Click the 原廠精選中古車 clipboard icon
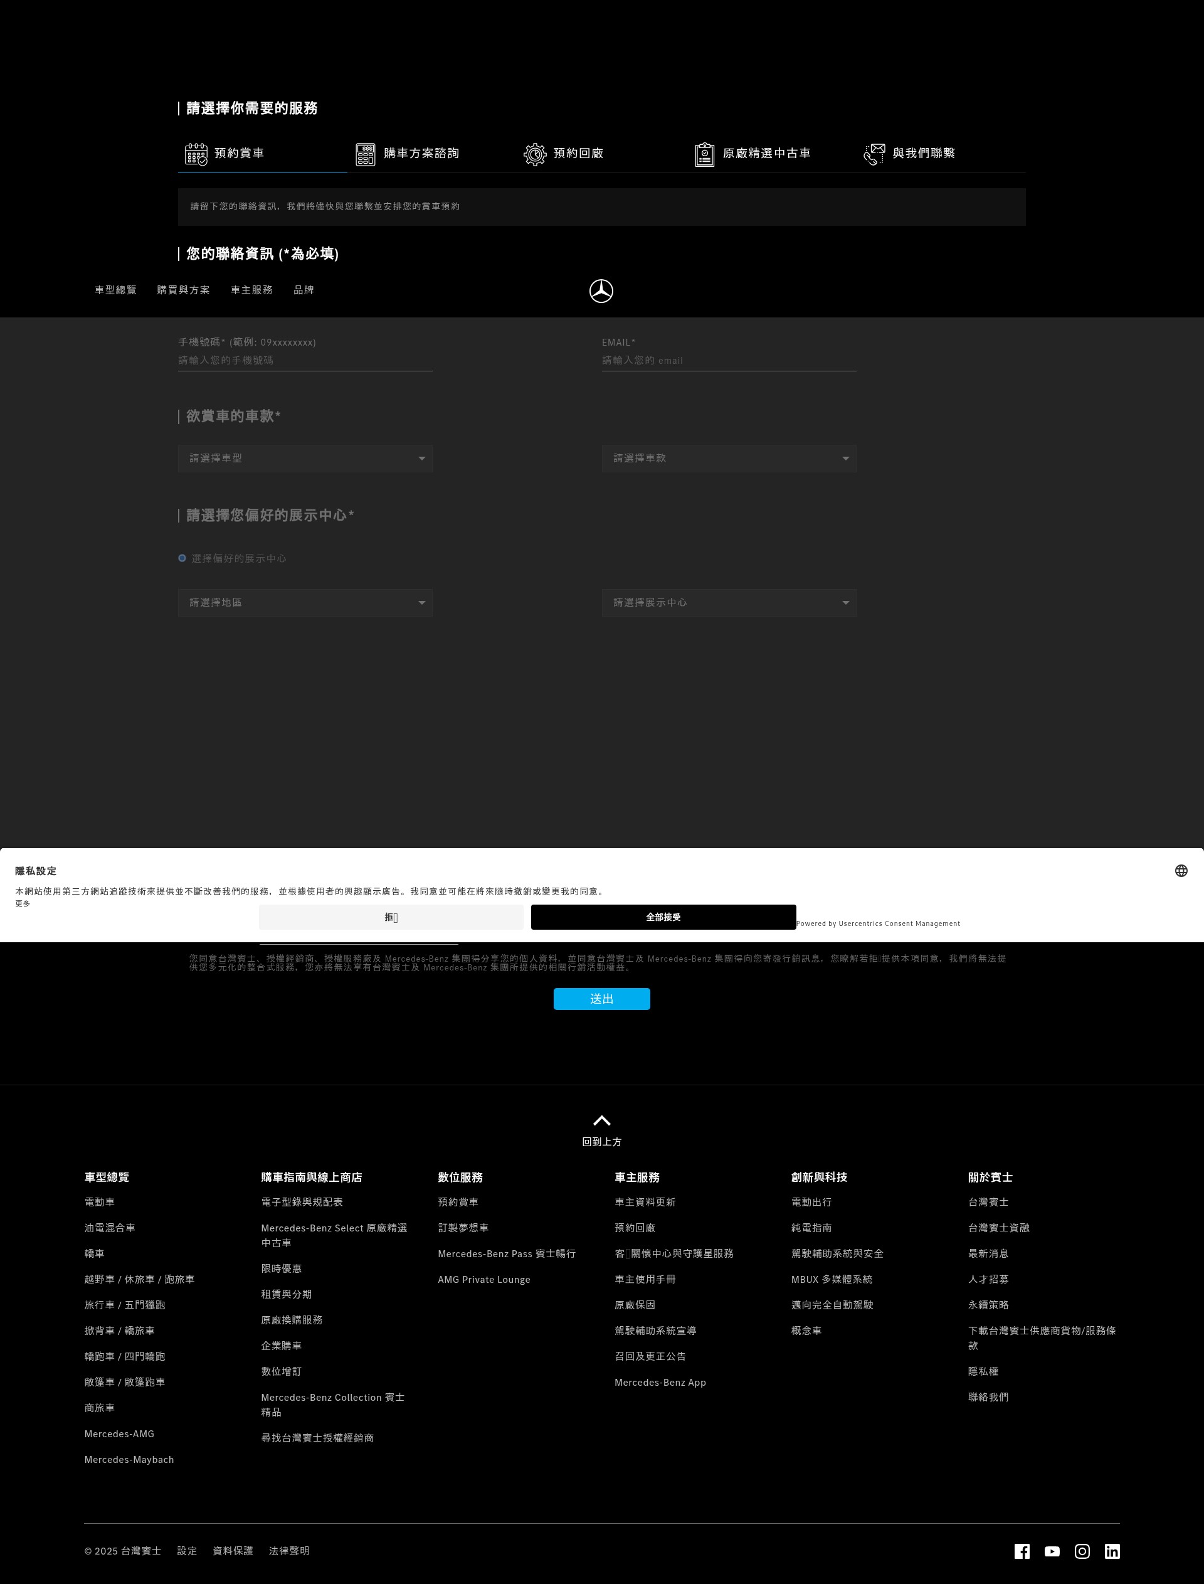This screenshot has width=1204, height=1584. (704, 154)
